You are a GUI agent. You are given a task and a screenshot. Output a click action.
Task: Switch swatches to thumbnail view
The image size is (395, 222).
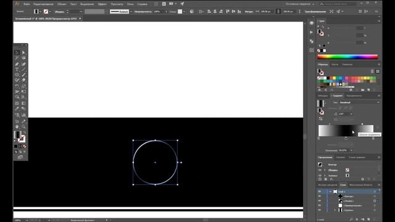tap(378, 72)
